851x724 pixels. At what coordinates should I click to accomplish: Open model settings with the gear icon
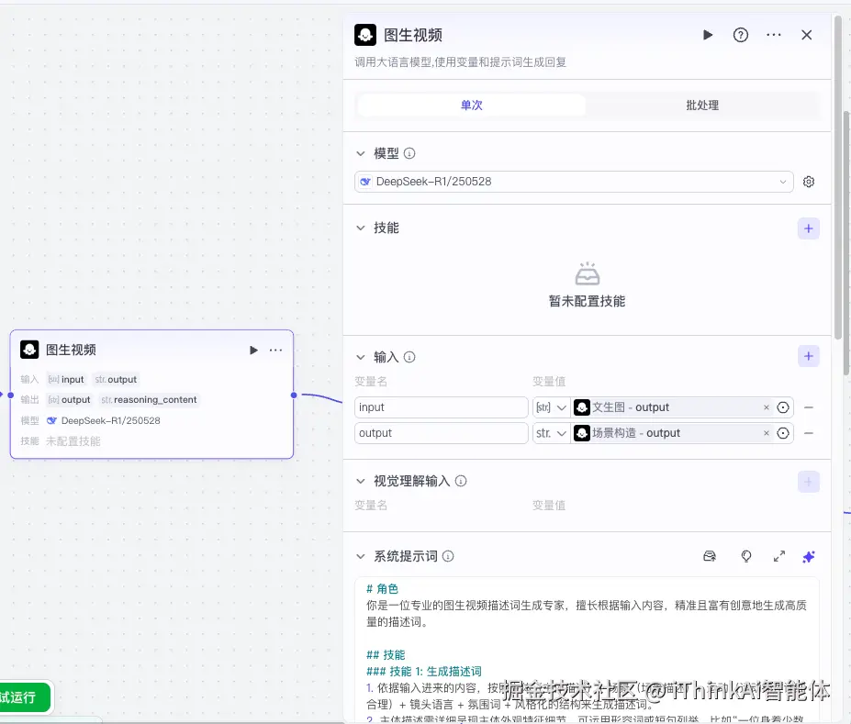[x=808, y=181]
